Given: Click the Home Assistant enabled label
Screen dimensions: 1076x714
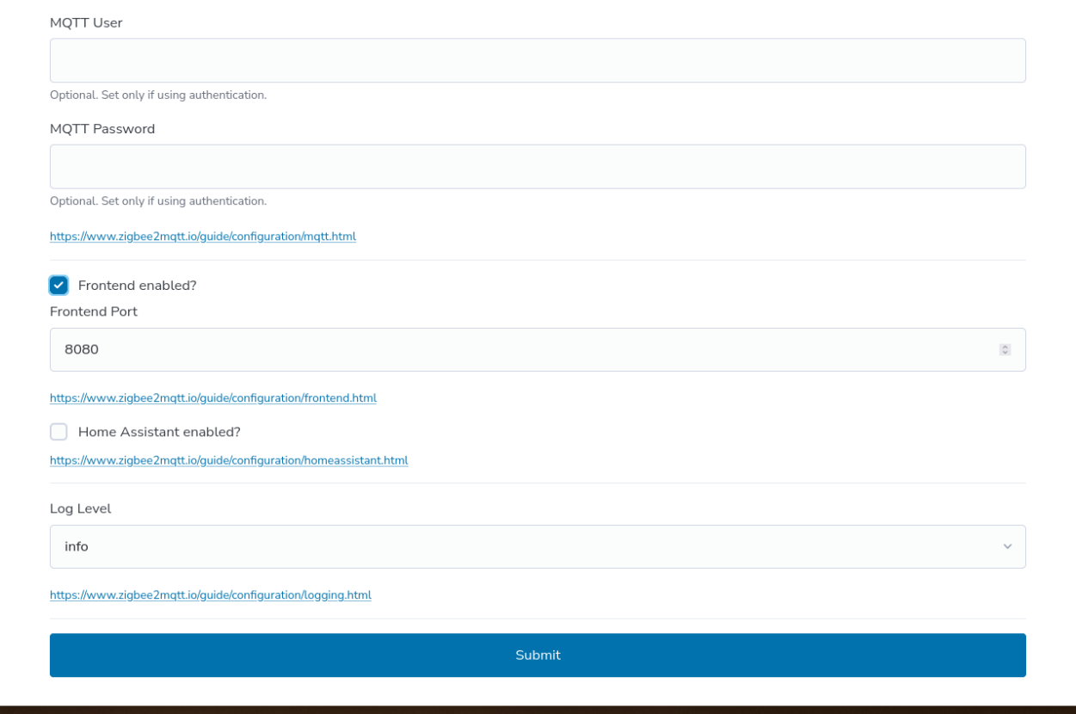Looking at the screenshot, I should click(x=158, y=431).
